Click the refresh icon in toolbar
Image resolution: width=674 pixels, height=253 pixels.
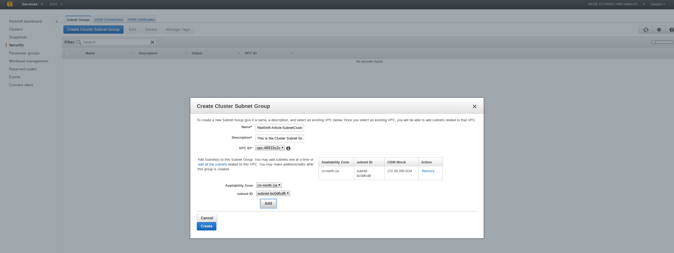pos(646,30)
